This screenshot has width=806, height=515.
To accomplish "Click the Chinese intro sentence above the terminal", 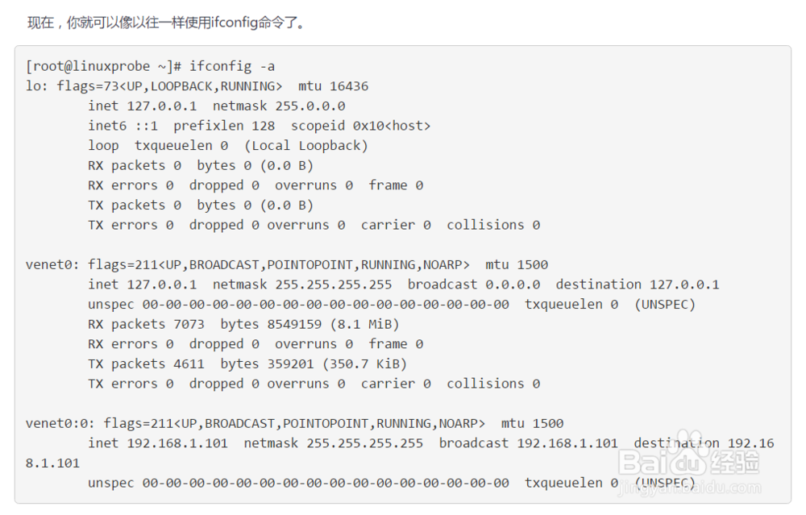I will 167,23.
